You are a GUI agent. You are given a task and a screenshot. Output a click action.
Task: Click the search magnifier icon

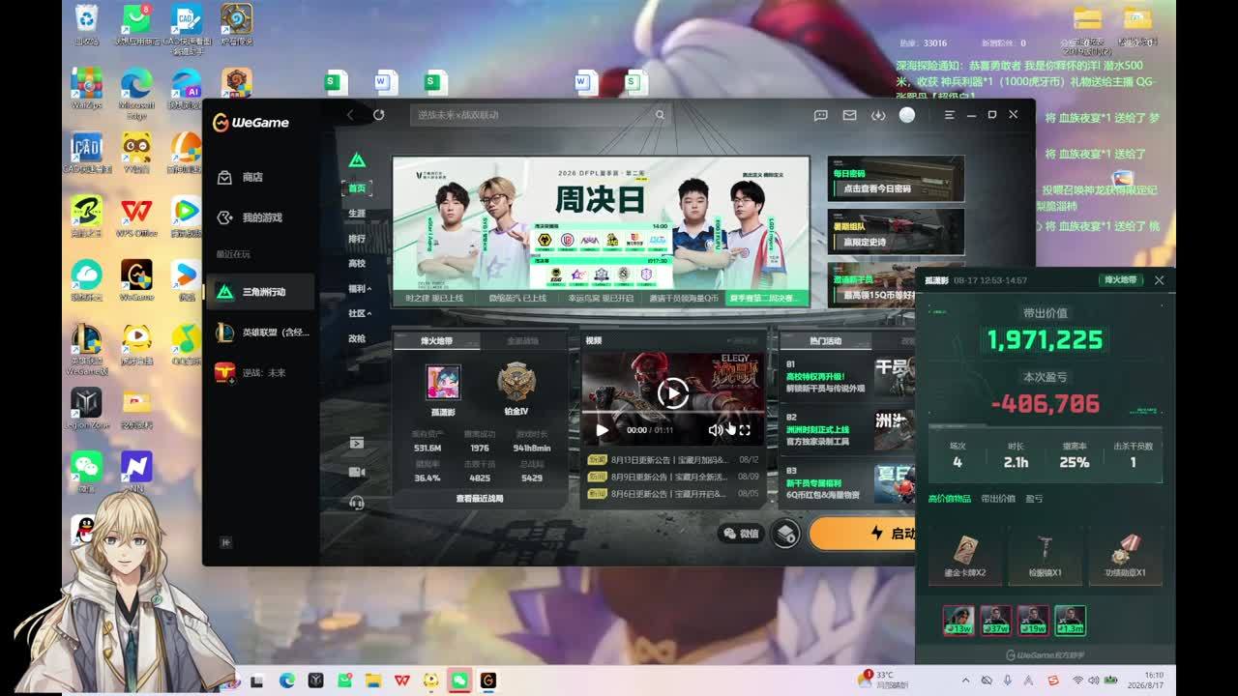[x=661, y=115]
